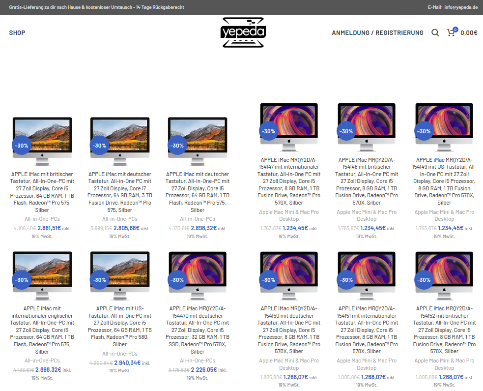Click the info@yepeda.de email address

pos(461,7)
